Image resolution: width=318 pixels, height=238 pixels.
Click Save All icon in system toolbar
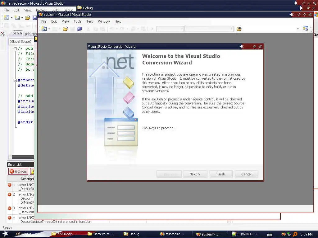(79, 29)
